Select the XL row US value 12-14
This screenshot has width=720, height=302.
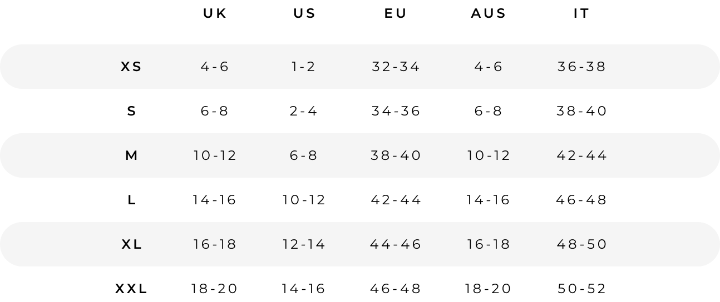(304, 244)
